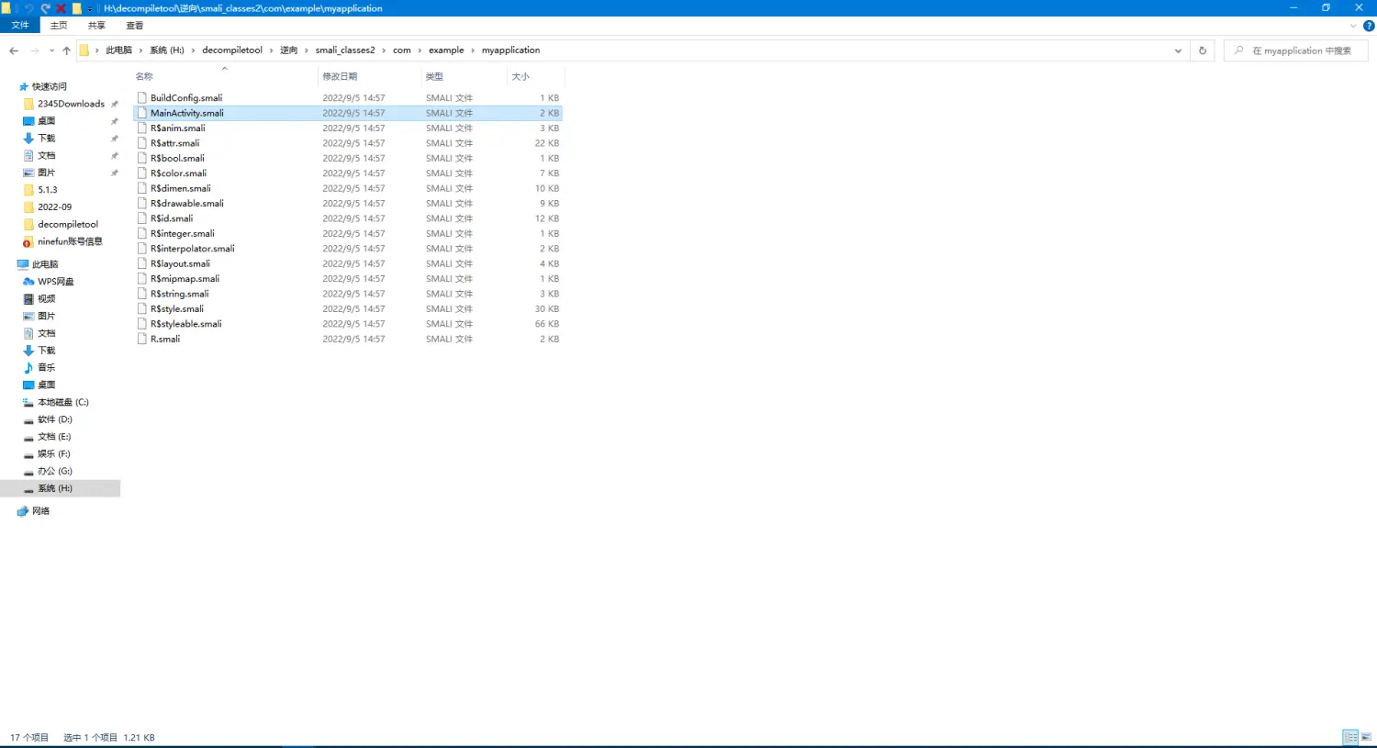This screenshot has height=748, width=1377.
Task: Switch to details view icon in status bar
Action: click(x=1349, y=737)
